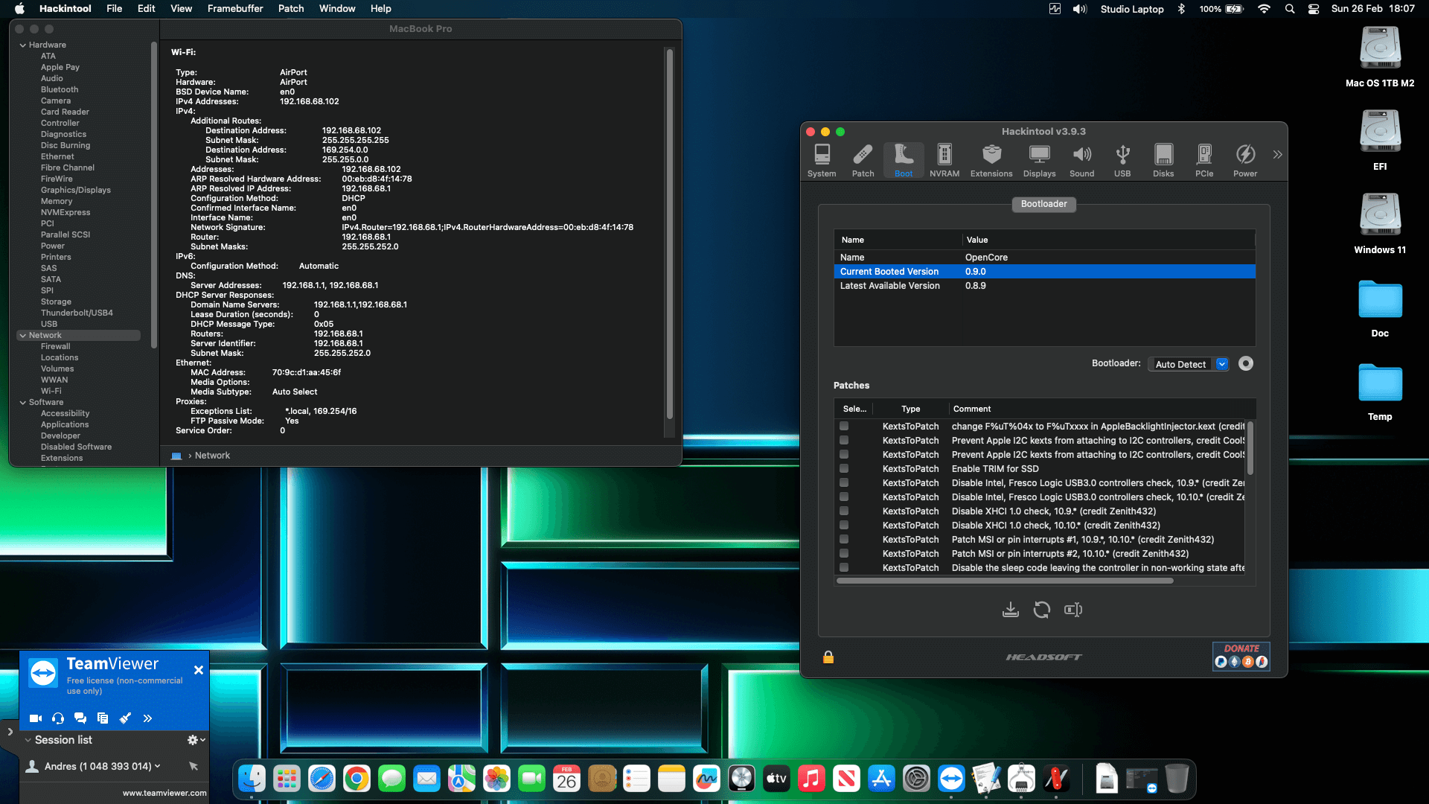Select Bluetooth in the Hardware sidebar
1429x804 pixels.
coord(60,90)
